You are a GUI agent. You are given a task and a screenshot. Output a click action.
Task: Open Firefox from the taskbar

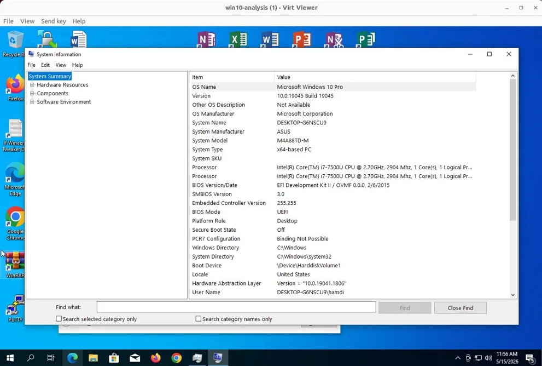pos(155,358)
